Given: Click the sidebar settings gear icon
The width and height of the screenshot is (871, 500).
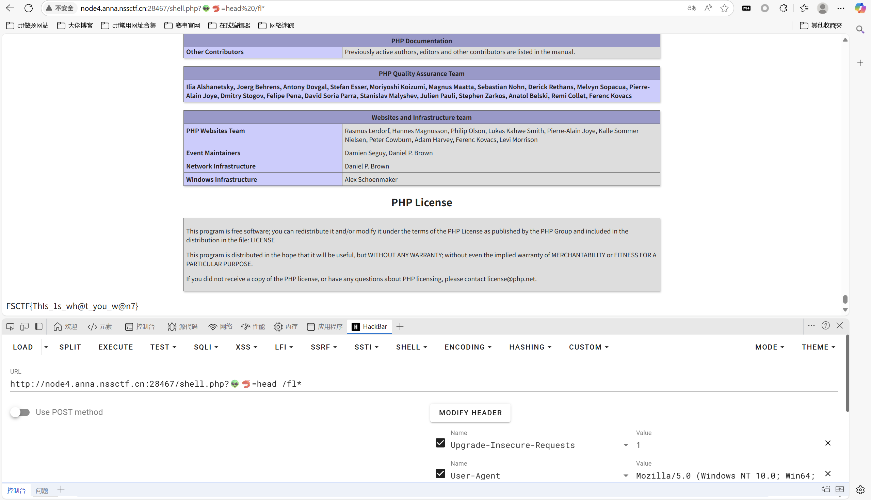Looking at the screenshot, I should [860, 490].
